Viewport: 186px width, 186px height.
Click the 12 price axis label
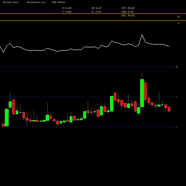click(x=177, y=67)
